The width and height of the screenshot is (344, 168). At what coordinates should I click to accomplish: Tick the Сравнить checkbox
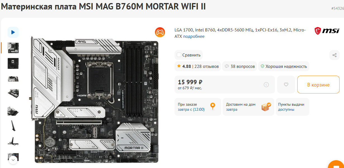(179, 55)
